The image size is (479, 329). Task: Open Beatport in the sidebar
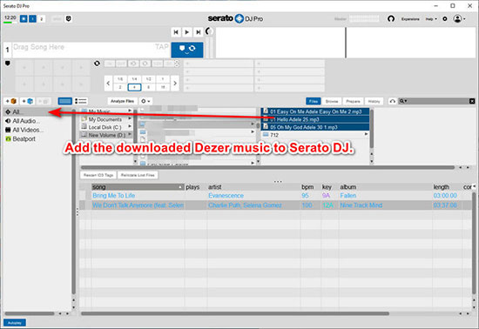pos(21,139)
